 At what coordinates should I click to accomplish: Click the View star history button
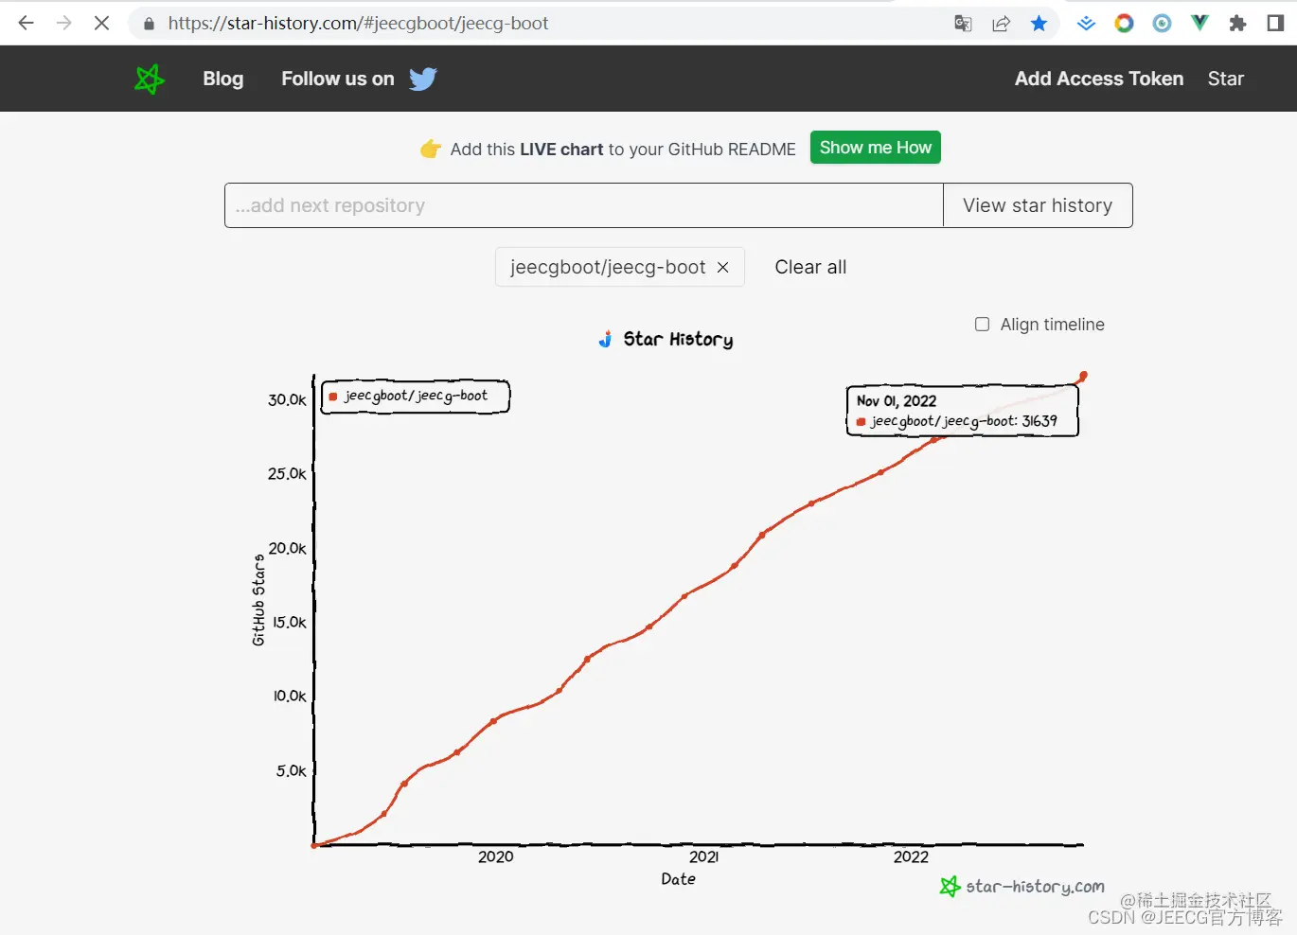[x=1038, y=205]
